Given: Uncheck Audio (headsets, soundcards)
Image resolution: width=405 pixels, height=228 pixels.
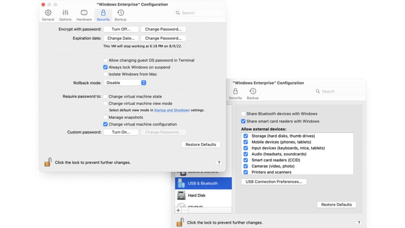Looking at the screenshot, I should point(246,154).
